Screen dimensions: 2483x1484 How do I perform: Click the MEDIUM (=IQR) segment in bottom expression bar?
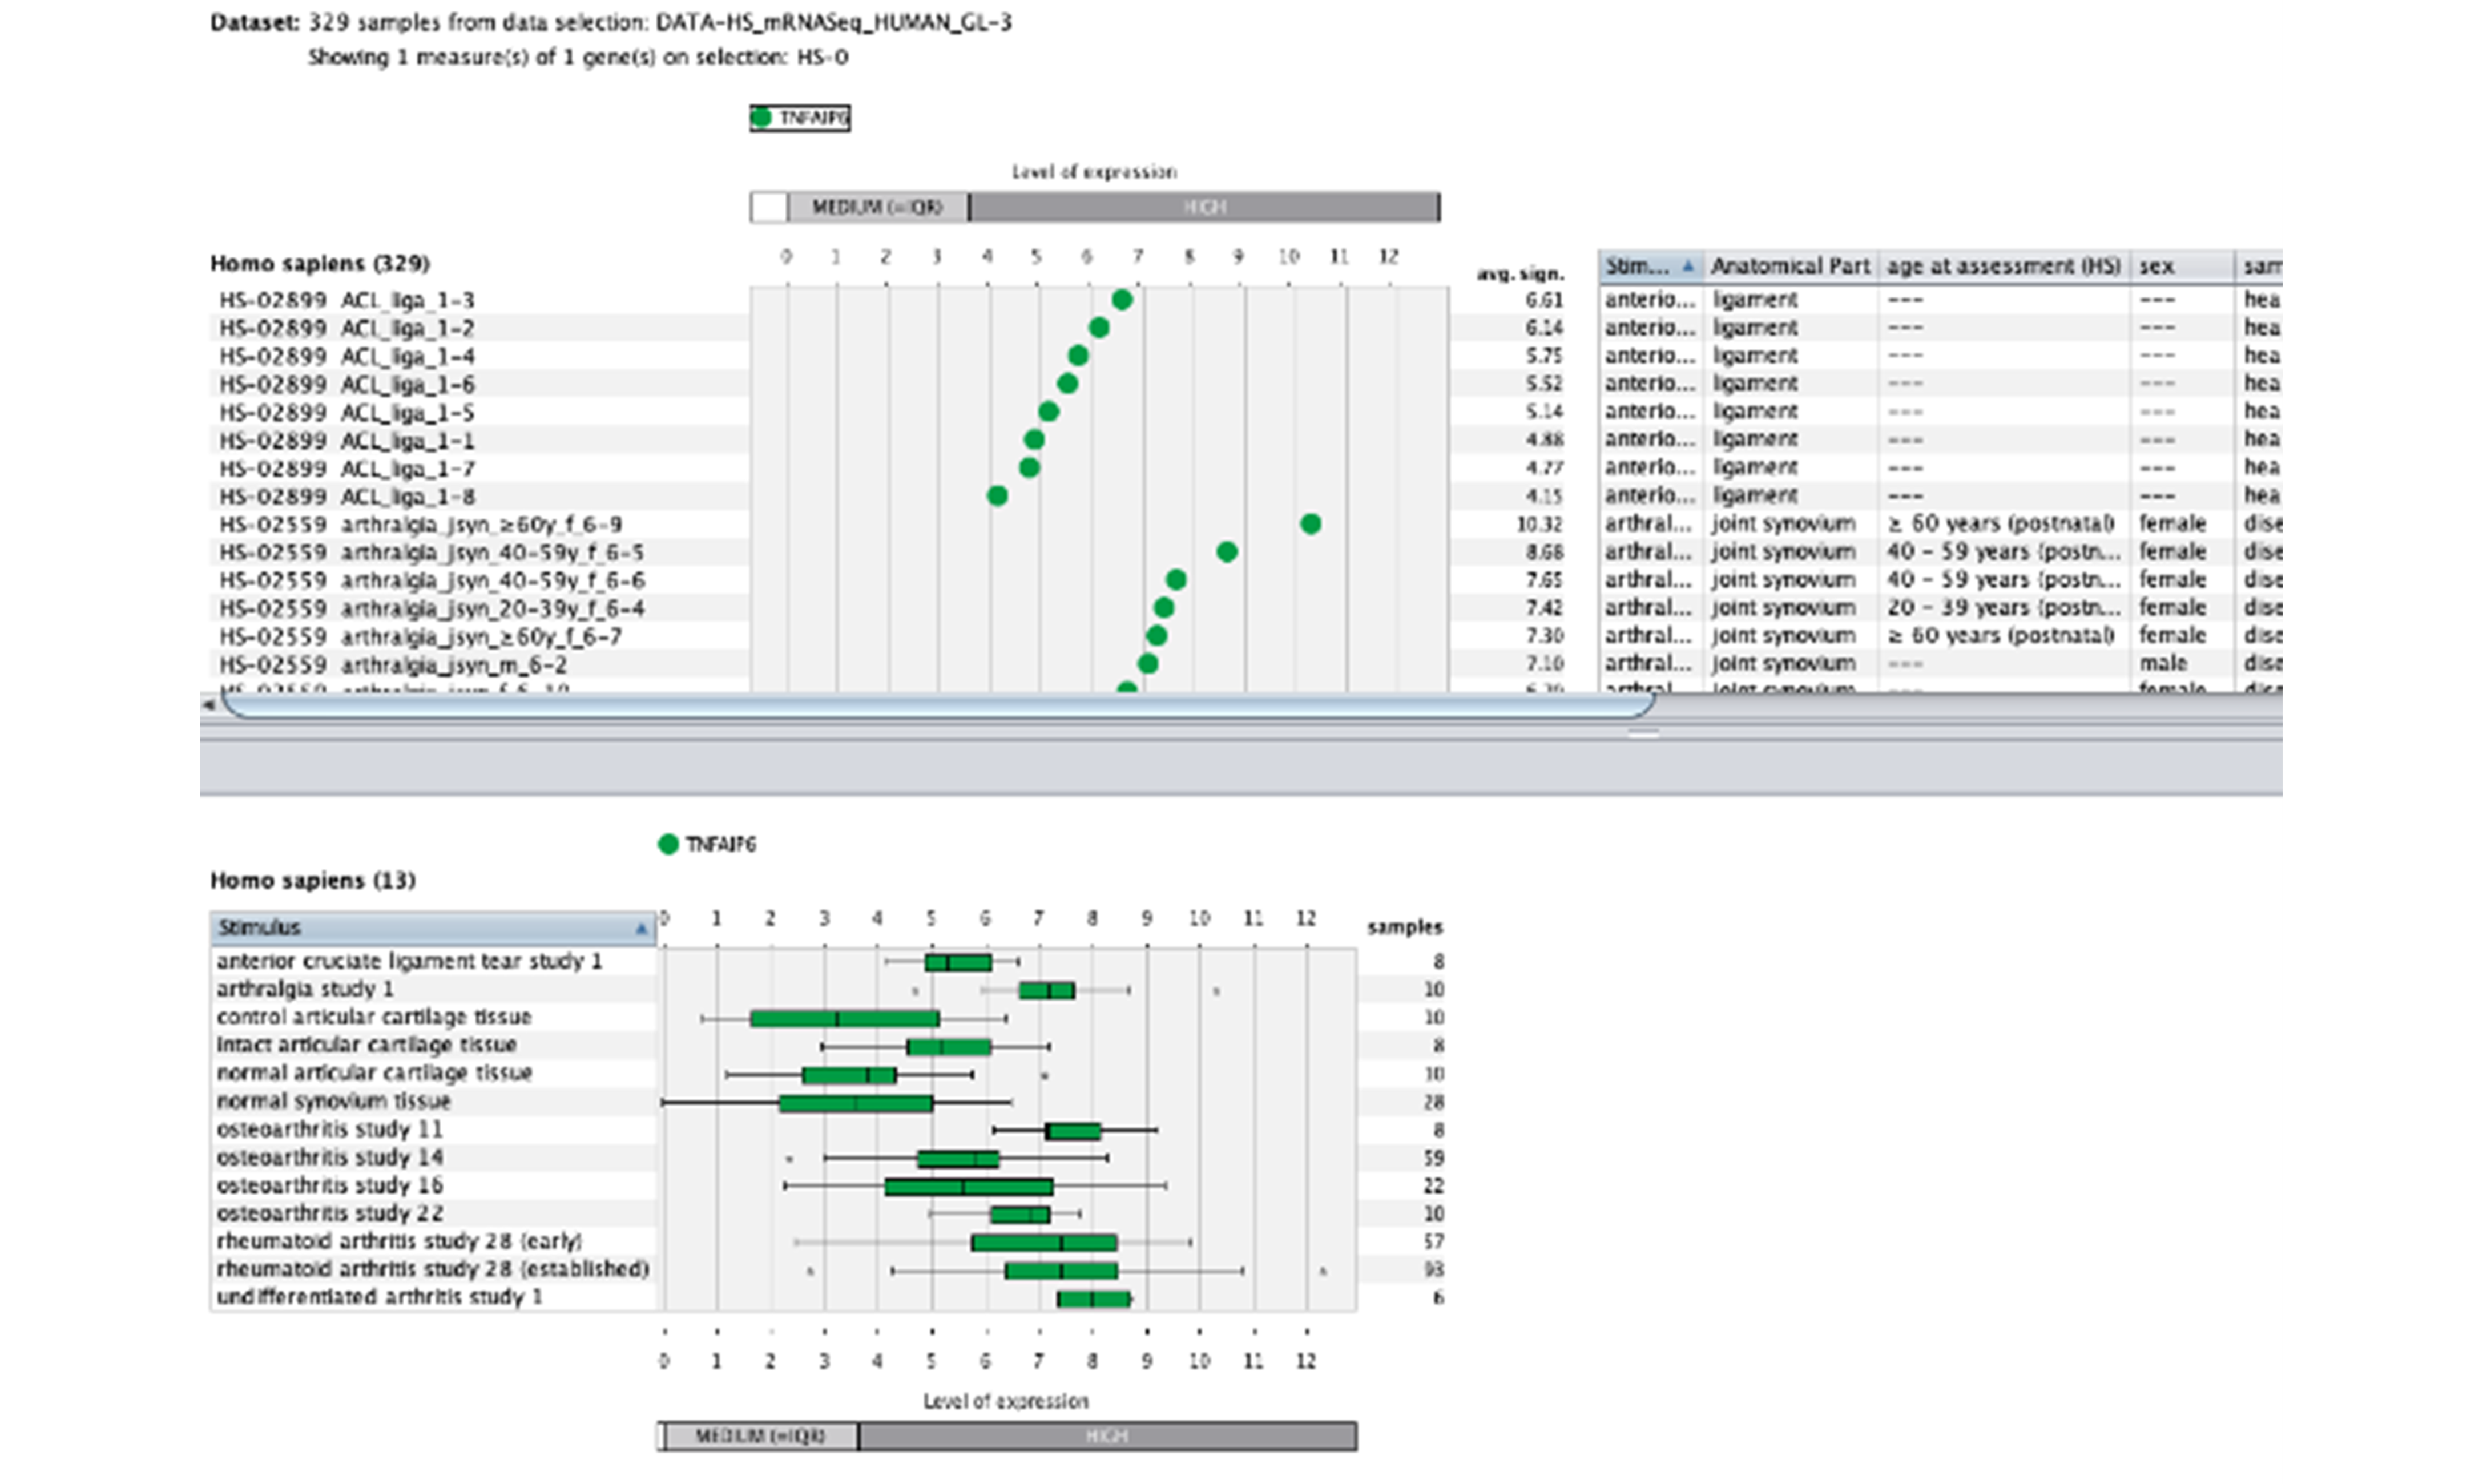coord(760,1436)
